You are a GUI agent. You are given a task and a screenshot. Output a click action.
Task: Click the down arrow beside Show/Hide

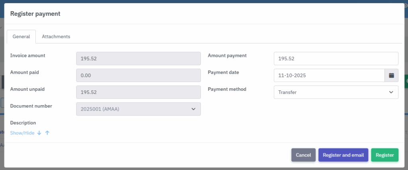[x=39, y=133]
